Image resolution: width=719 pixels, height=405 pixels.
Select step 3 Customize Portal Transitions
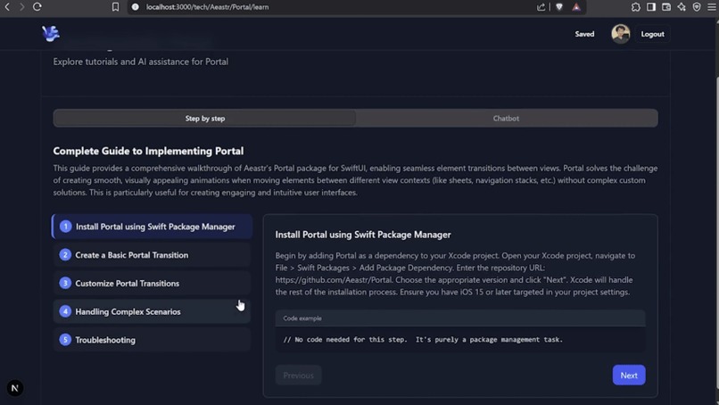point(153,284)
